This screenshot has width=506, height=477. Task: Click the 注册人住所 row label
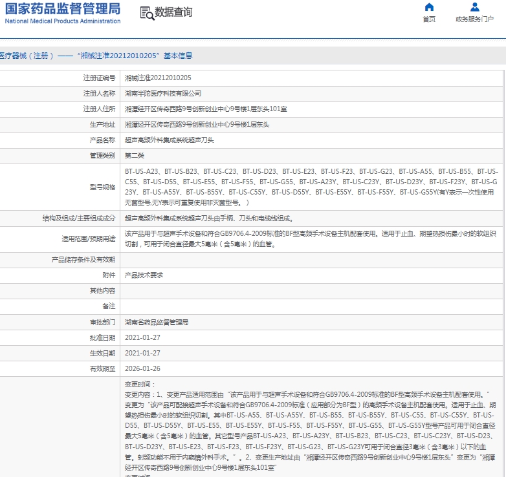pyautogui.click(x=99, y=109)
